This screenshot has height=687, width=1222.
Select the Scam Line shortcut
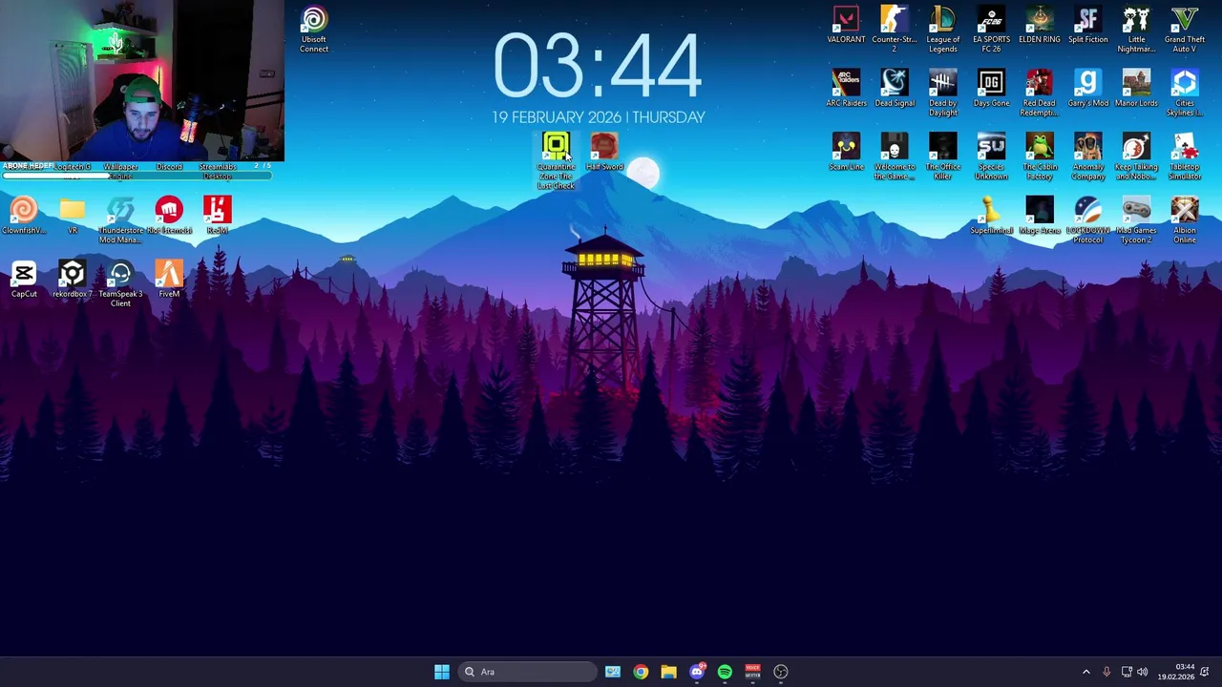(x=846, y=153)
